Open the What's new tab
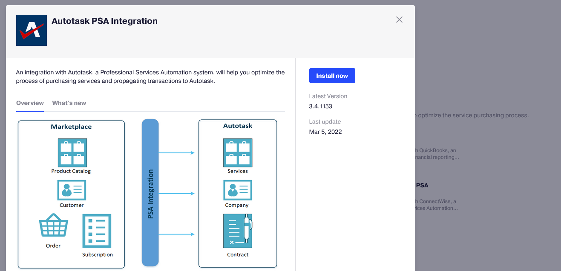 69,103
